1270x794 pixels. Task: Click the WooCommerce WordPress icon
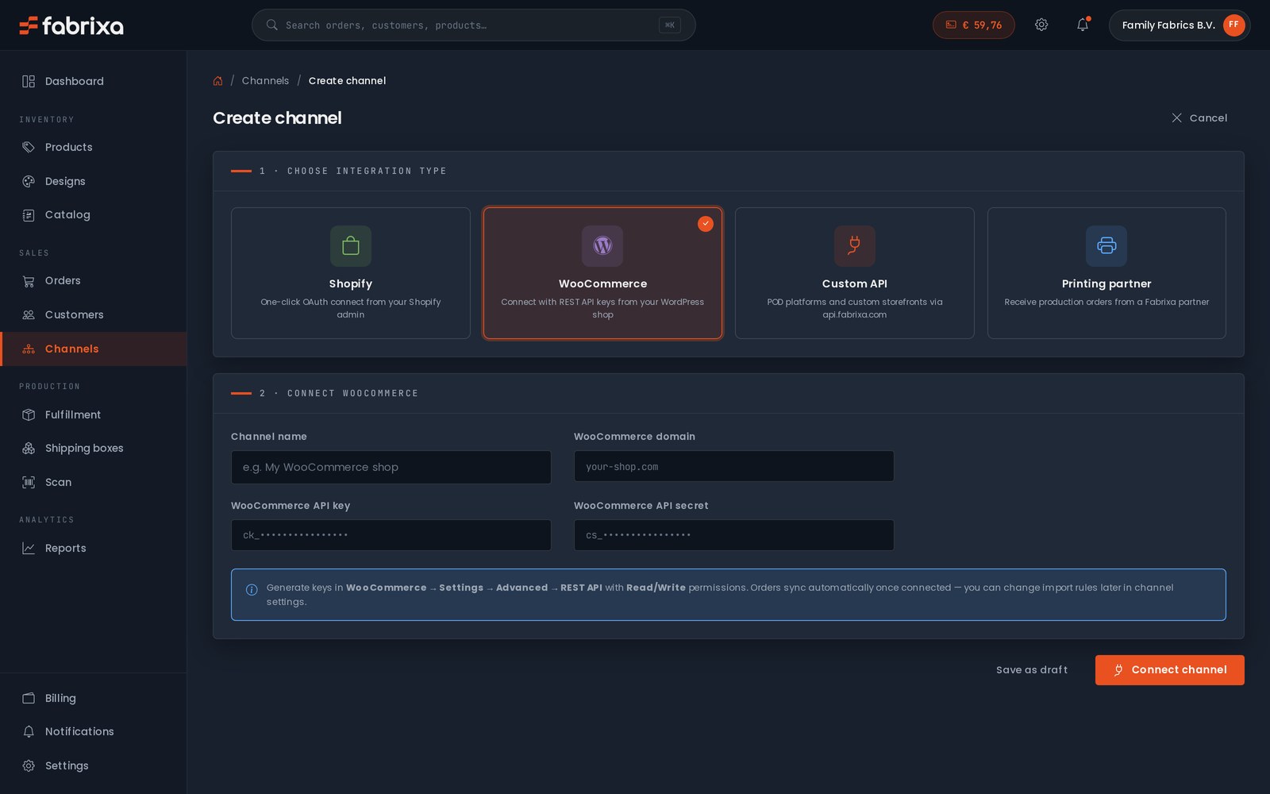(602, 245)
